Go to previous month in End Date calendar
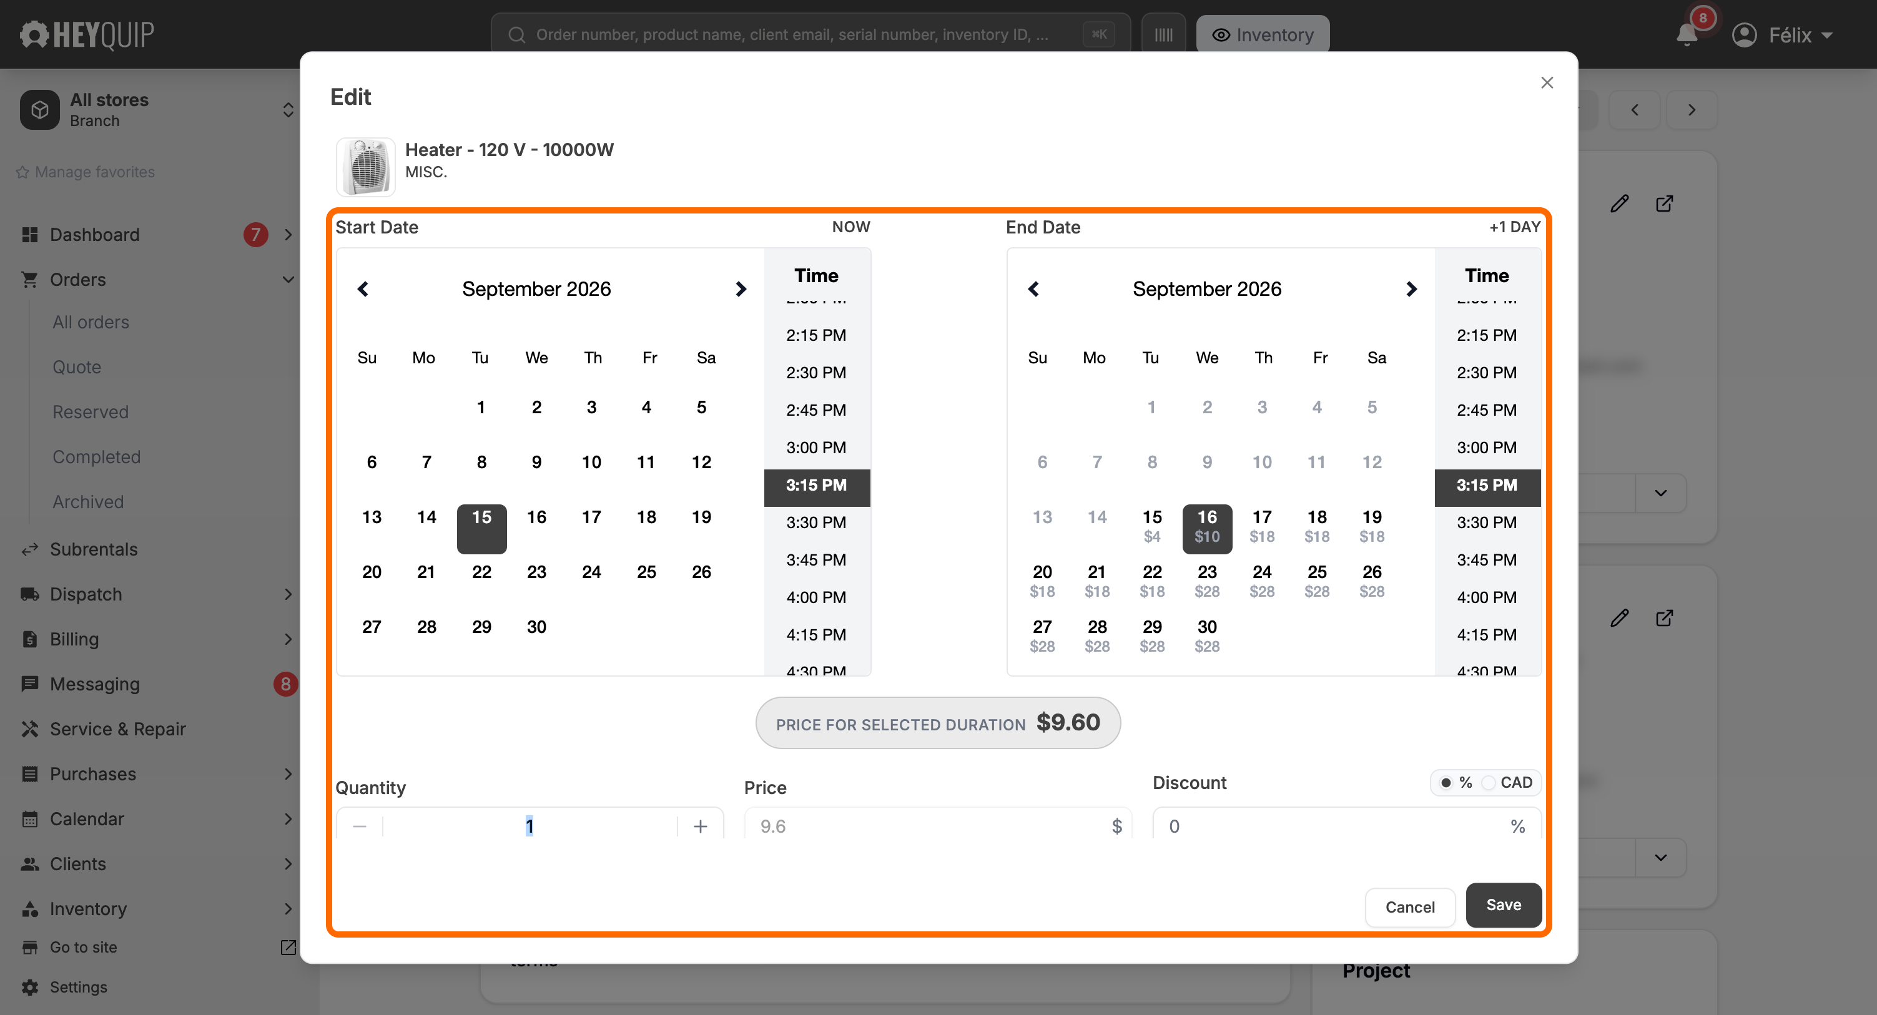 pos(1033,289)
